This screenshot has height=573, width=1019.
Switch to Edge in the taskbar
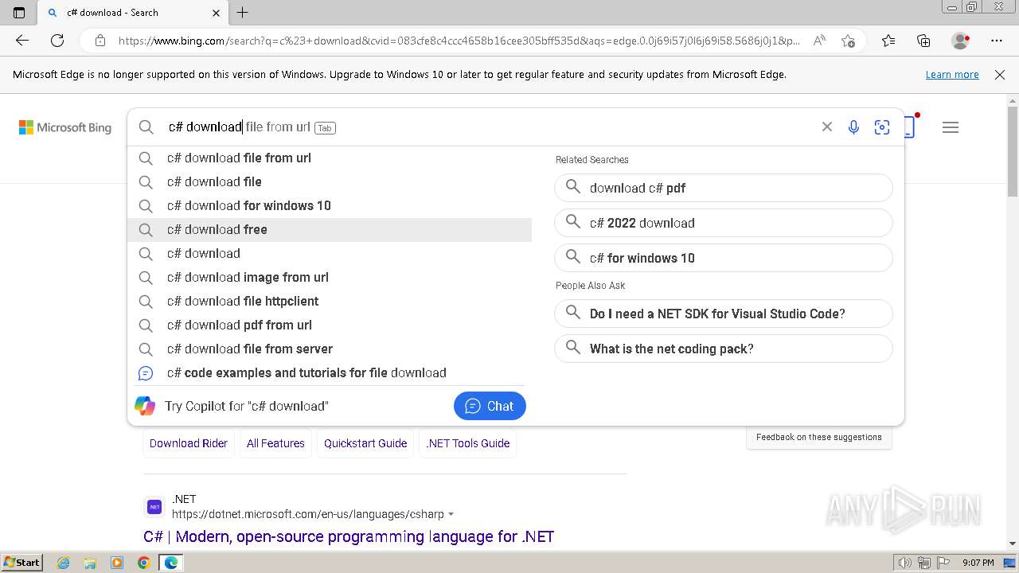(x=171, y=563)
